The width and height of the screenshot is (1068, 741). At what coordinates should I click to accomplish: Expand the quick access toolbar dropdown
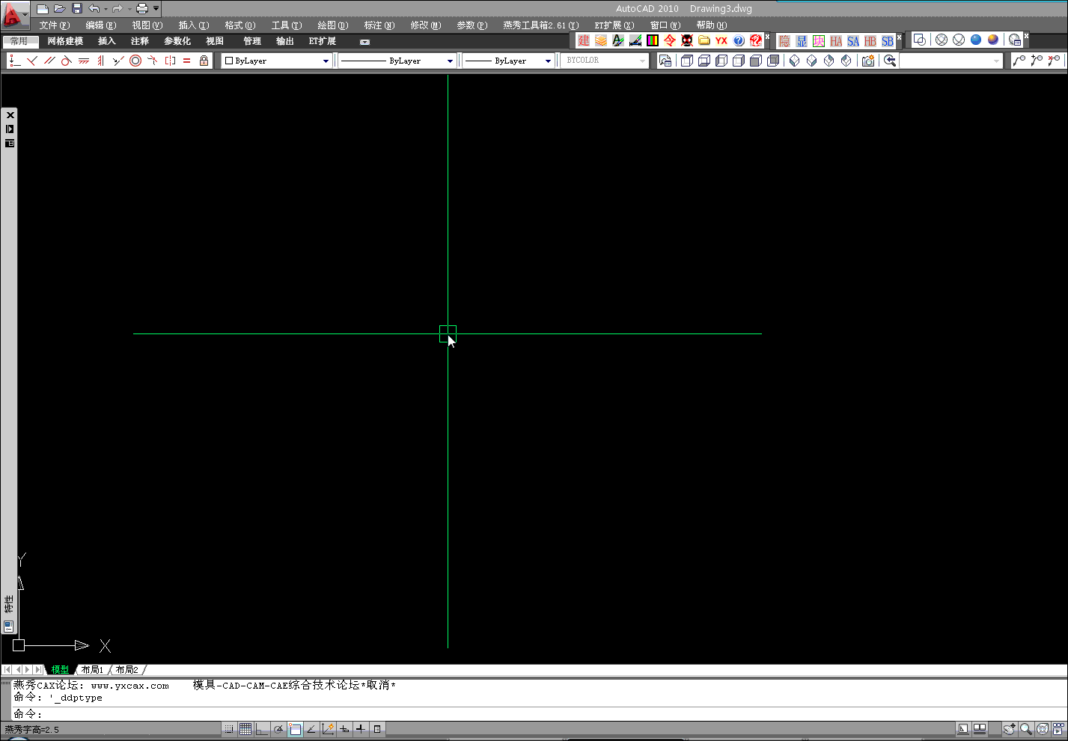click(156, 9)
